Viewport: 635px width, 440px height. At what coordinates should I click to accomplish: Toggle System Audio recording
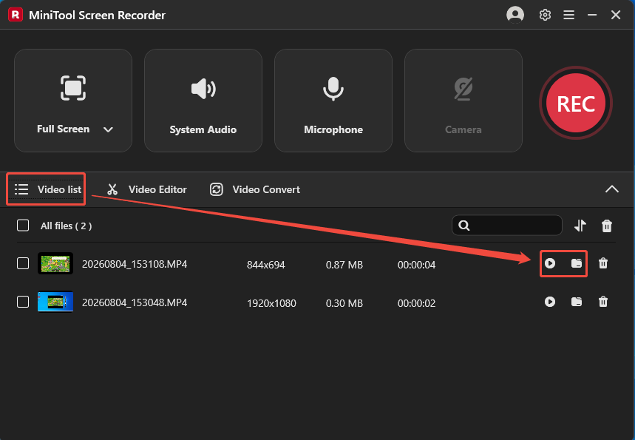click(203, 101)
